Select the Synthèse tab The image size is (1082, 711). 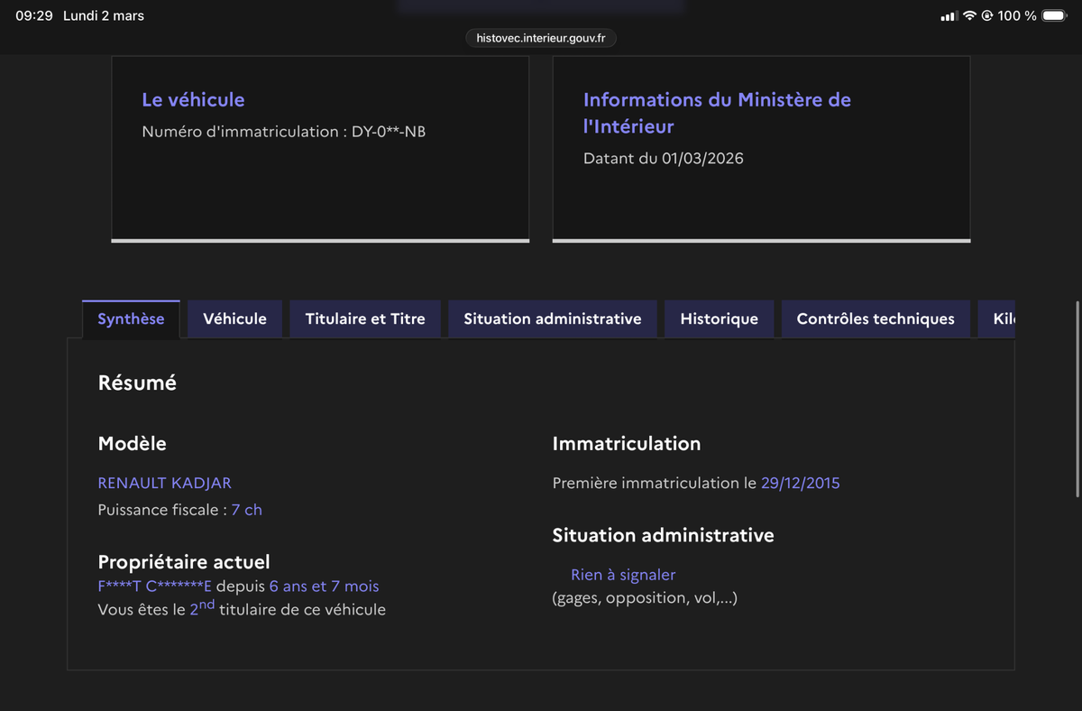pos(131,319)
